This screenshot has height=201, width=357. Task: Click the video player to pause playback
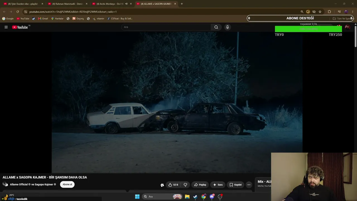point(177,102)
